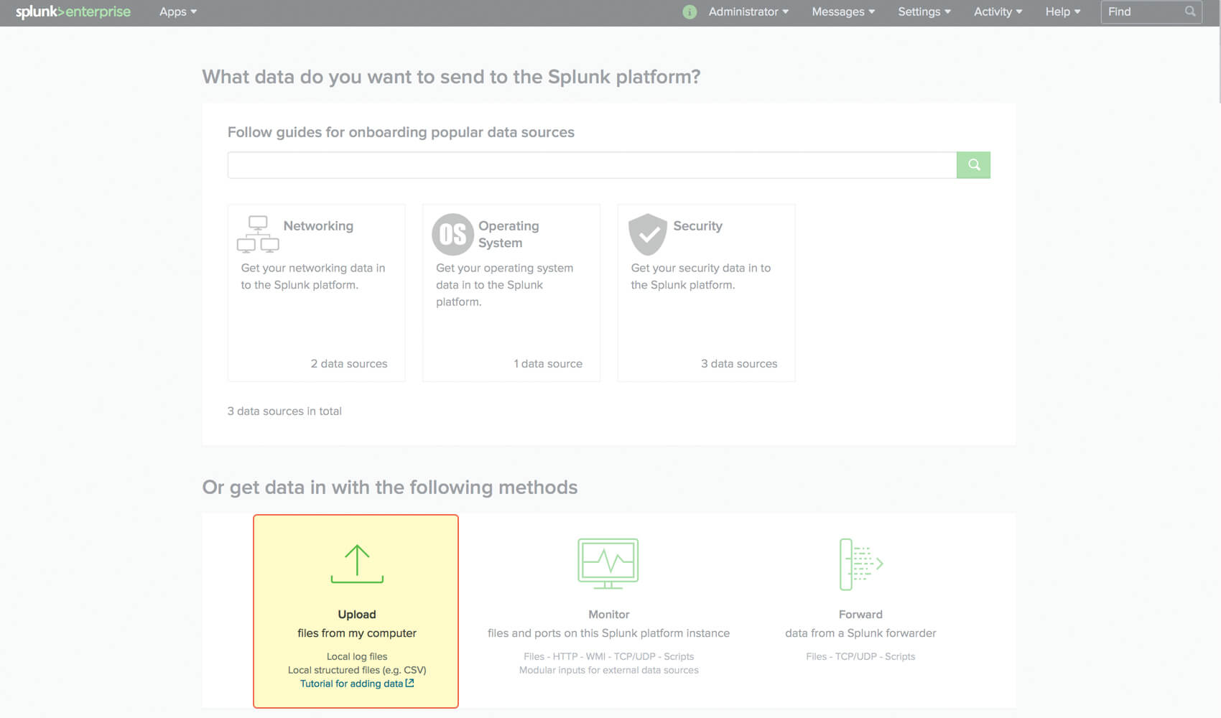
Task: Click the Upload arrow icon
Action: (x=357, y=564)
